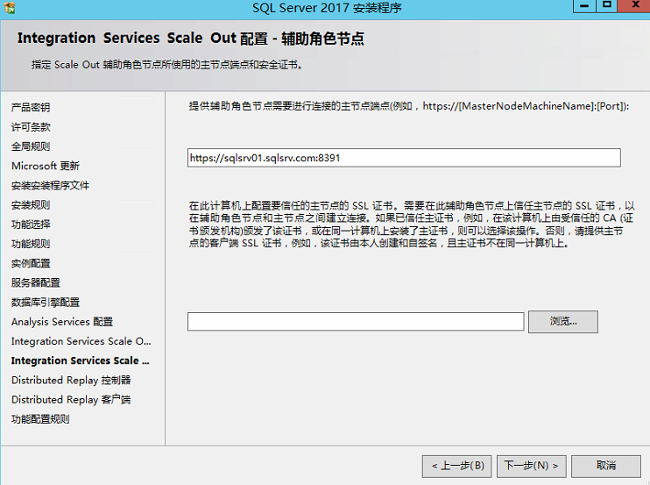Click the page heading Integration Services Scale Out 配置
The image size is (650, 485).
tap(190, 39)
